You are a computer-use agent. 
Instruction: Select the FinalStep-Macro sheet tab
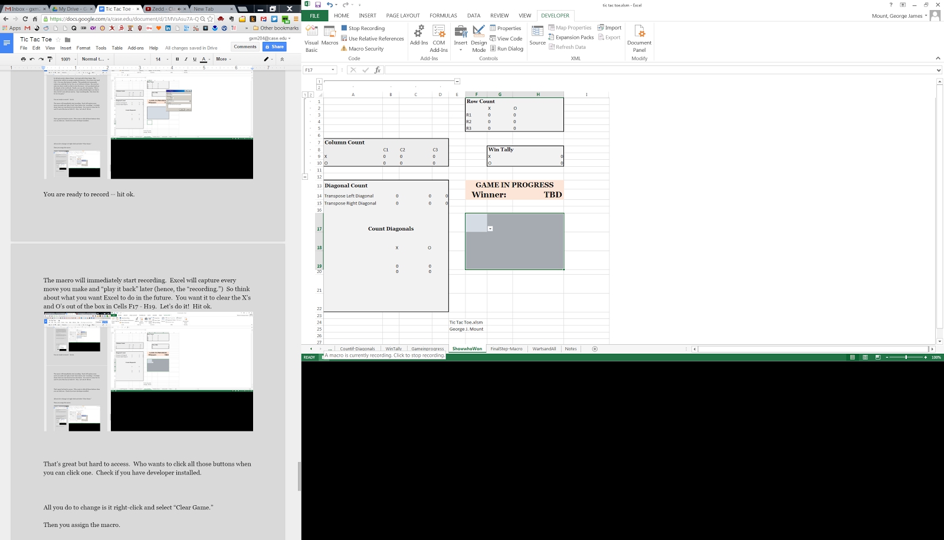[x=506, y=349]
